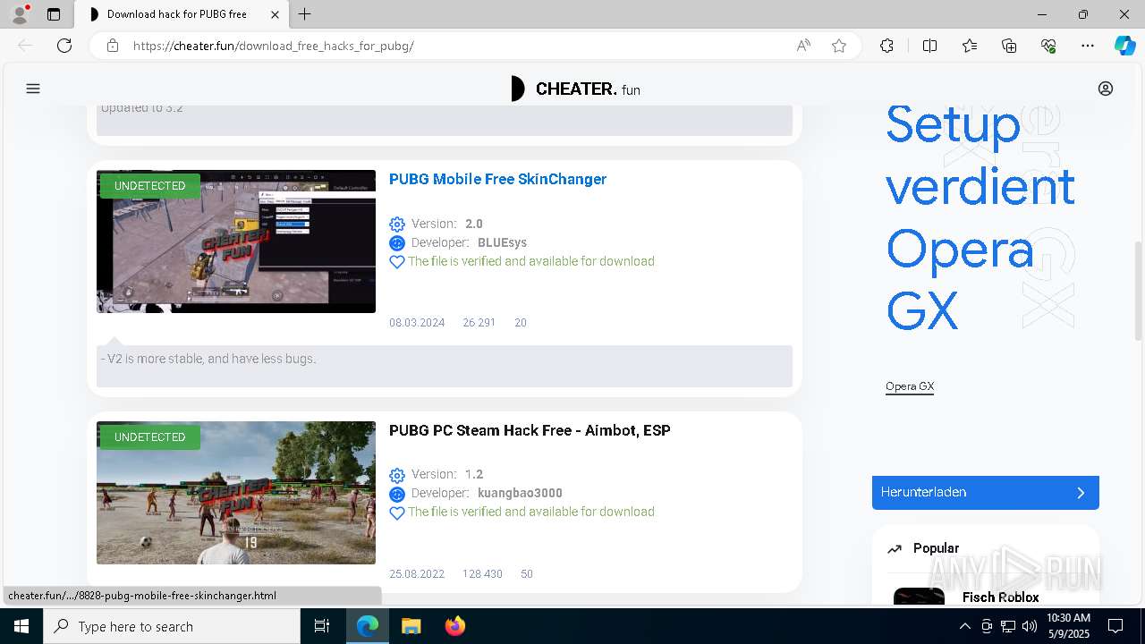Click view count 26 291
This screenshot has width=1145, height=644.
[x=479, y=323]
